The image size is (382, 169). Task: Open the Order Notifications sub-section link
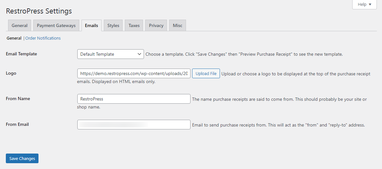(x=43, y=38)
